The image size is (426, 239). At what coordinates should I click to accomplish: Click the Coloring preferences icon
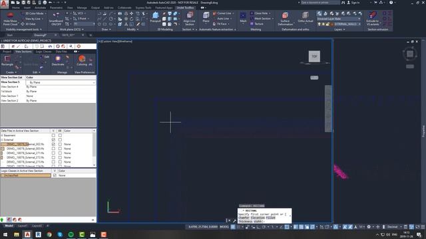coord(82,58)
